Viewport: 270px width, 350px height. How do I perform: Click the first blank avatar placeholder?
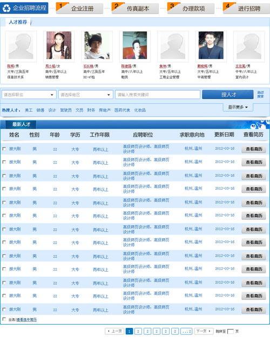[21, 46]
